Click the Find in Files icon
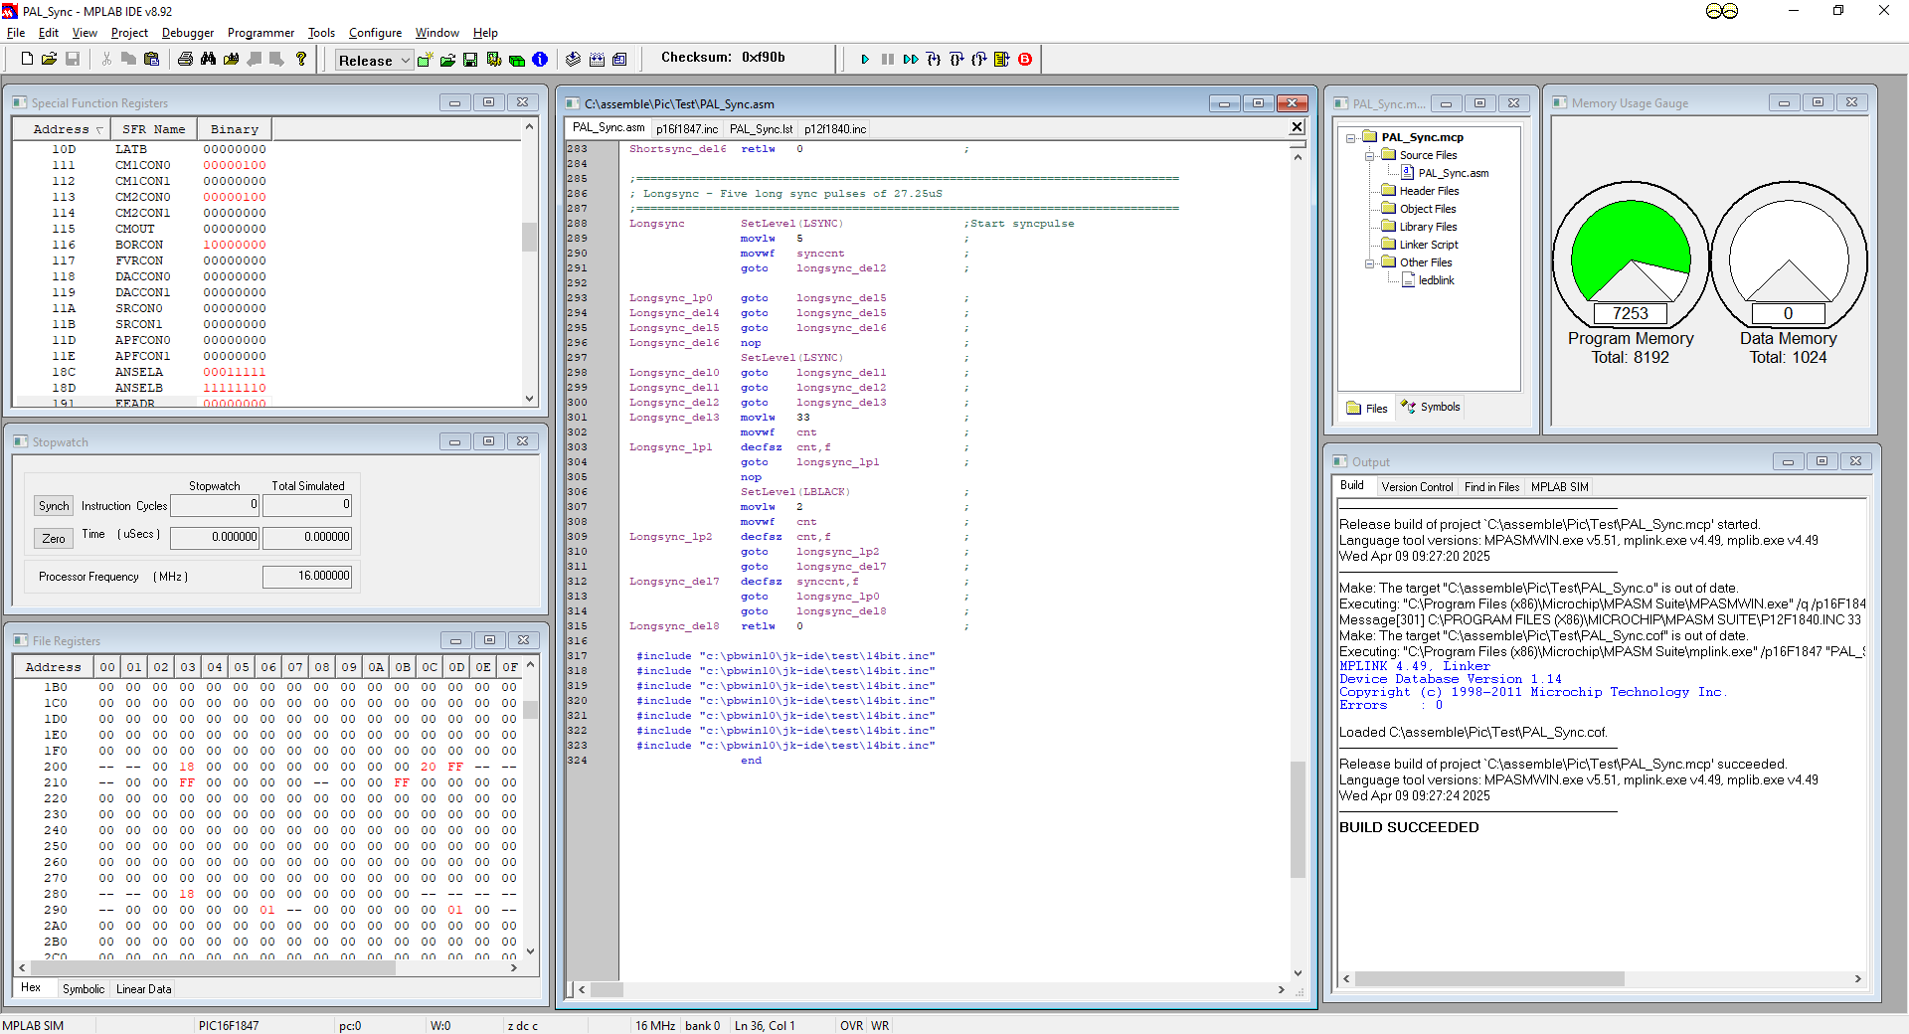This screenshot has width=1909, height=1034. click(231, 59)
